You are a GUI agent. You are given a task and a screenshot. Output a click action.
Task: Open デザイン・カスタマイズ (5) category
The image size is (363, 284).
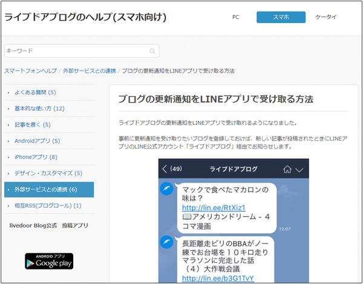[x=48, y=173]
